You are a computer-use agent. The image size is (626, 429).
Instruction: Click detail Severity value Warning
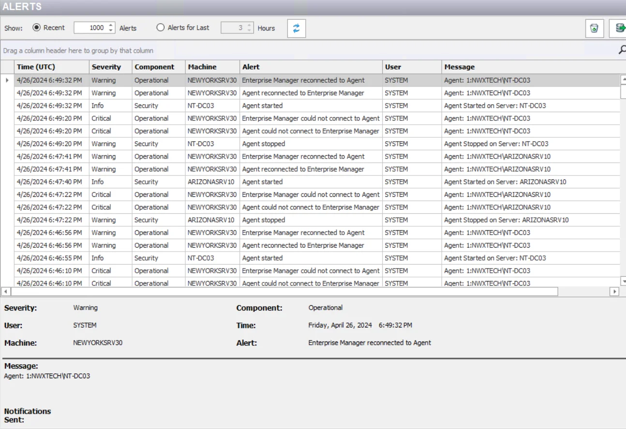85,307
